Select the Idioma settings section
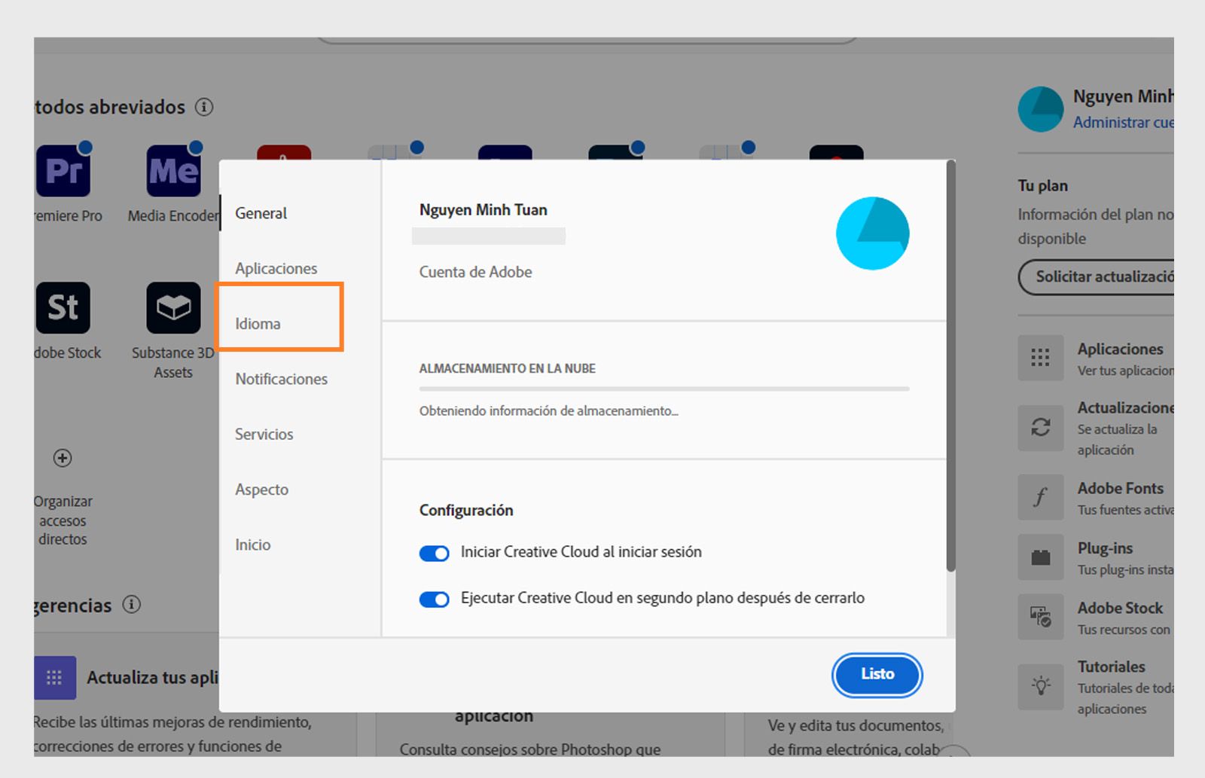1205x778 pixels. (x=258, y=323)
